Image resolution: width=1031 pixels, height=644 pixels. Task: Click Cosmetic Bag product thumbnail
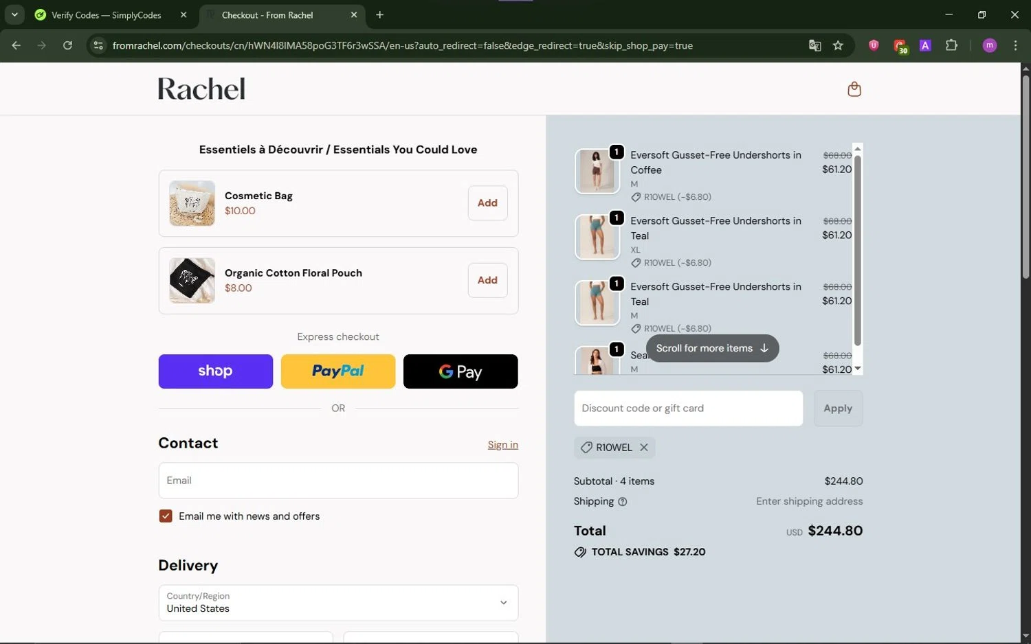(x=192, y=203)
